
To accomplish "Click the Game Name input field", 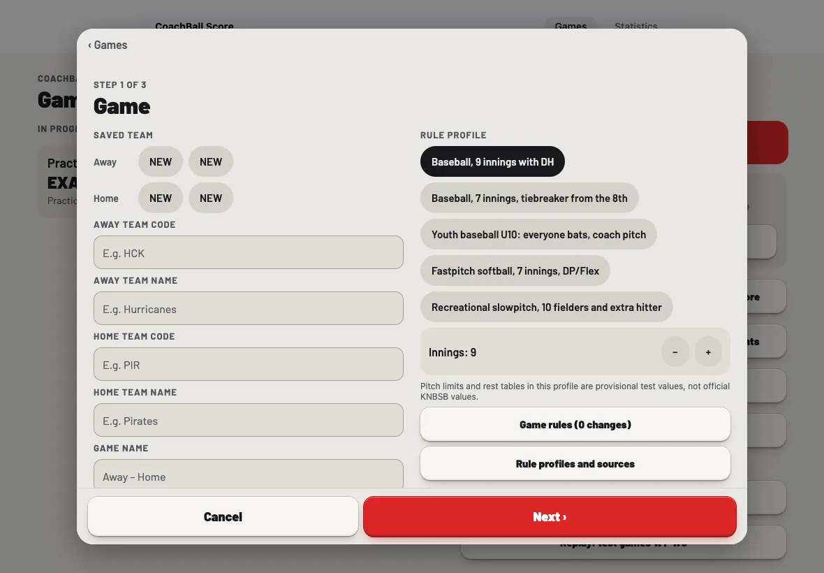I will coord(249,474).
